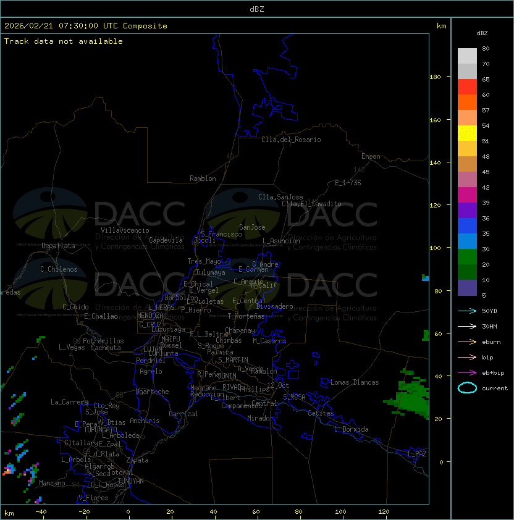Screen dimensions: 514x520
Task: Select the deep orange dBZ scale swatch
Action: click(467, 102)
